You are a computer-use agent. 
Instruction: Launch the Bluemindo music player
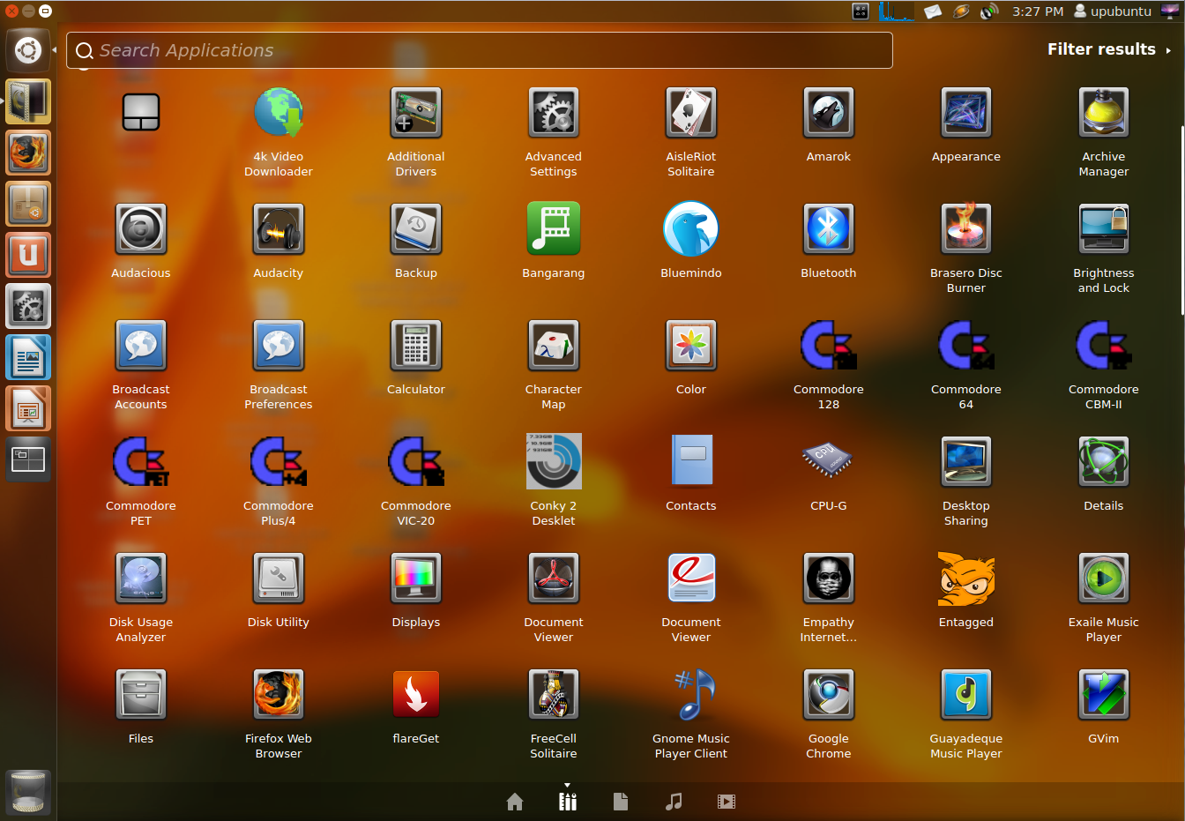pyautogui.click(x=690, y=228)
